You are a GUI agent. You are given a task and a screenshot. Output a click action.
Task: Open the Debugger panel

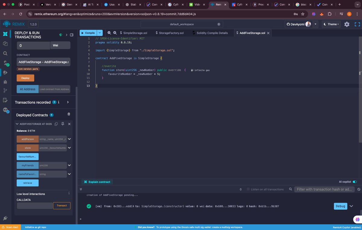click(x=5, y=82)
